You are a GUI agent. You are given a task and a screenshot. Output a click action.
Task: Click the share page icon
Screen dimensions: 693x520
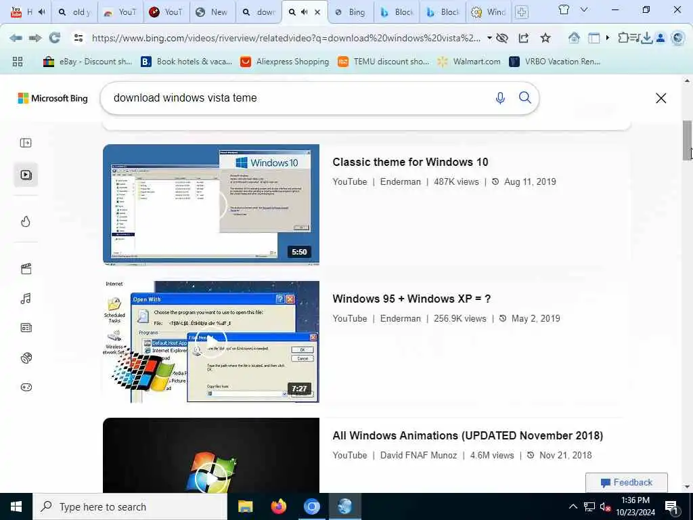pyautogui.click(x=524, y=38)
